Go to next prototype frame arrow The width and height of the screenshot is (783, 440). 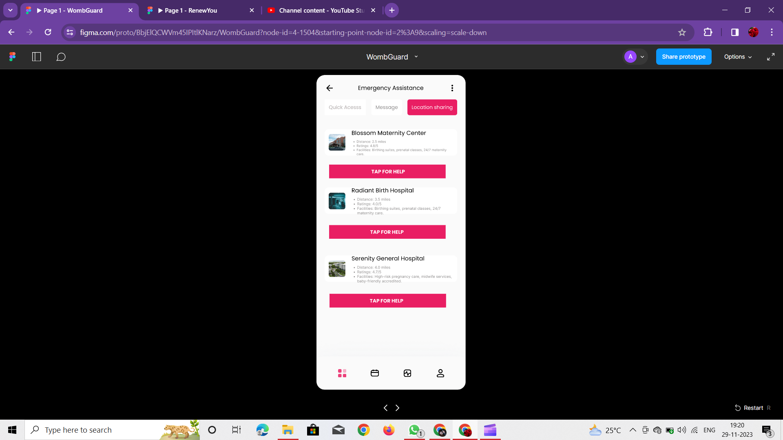point(397,408)
